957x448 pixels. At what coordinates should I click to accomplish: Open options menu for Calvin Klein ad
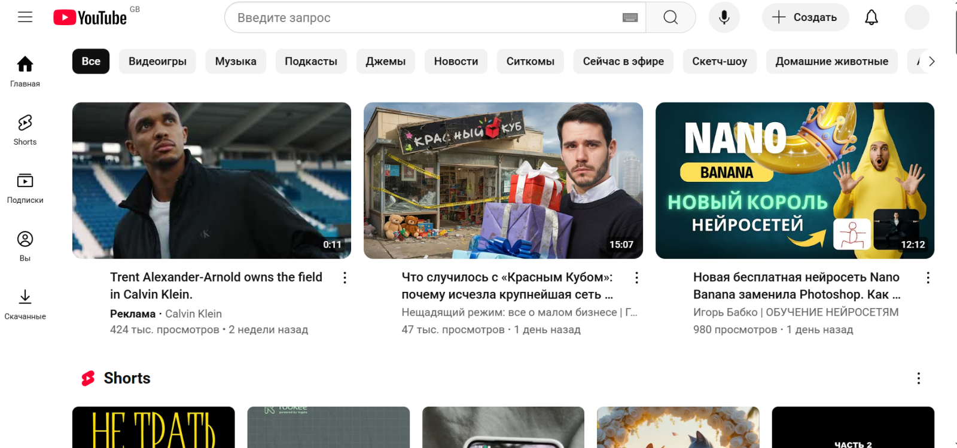(345, 278)
